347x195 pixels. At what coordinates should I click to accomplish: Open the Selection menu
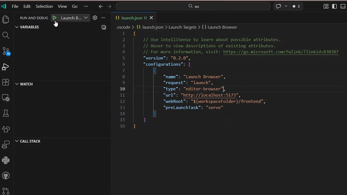pyautogui.click(x=44, y=6)
